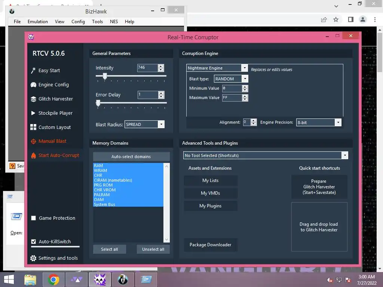This screenshot has height=287, width=383.
Task: Click Intensity value stepper arrows
Action: pos(161,68)
